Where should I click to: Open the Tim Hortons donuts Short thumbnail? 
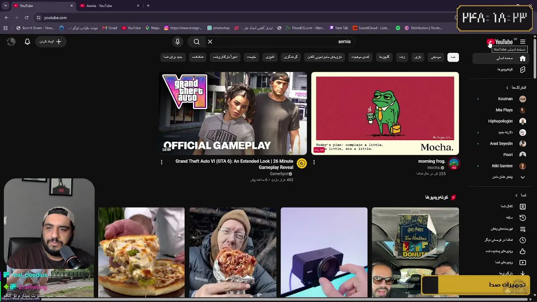(415, 253)
